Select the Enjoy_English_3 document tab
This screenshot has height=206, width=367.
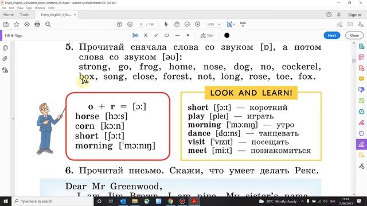[x=56, y=15]
